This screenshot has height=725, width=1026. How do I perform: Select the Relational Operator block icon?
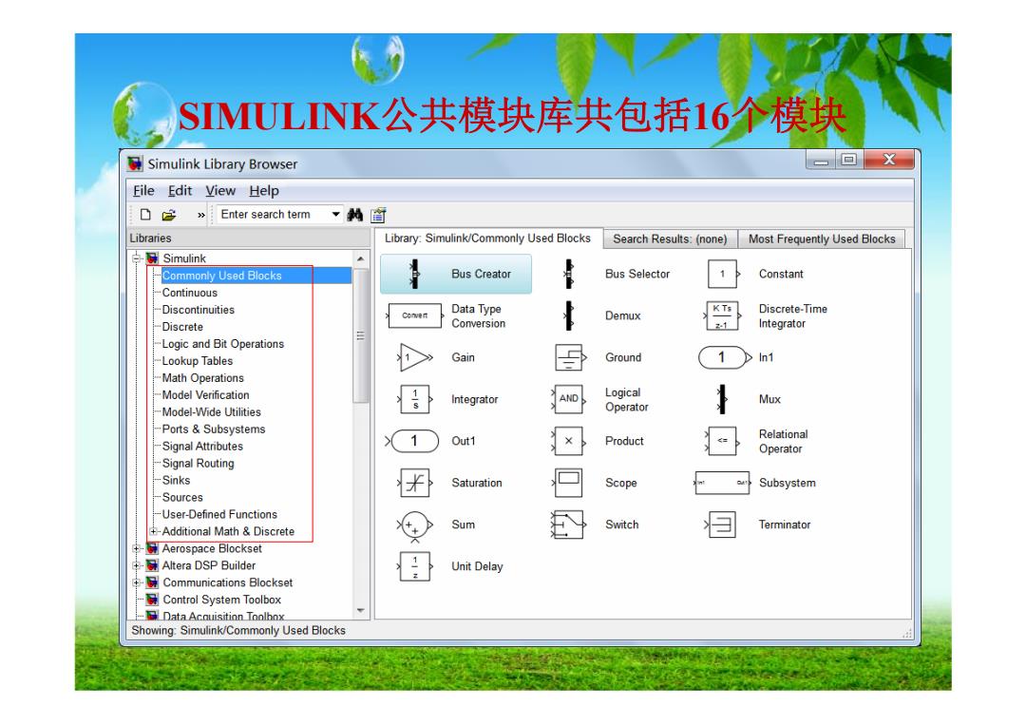(x=722, y=441)
